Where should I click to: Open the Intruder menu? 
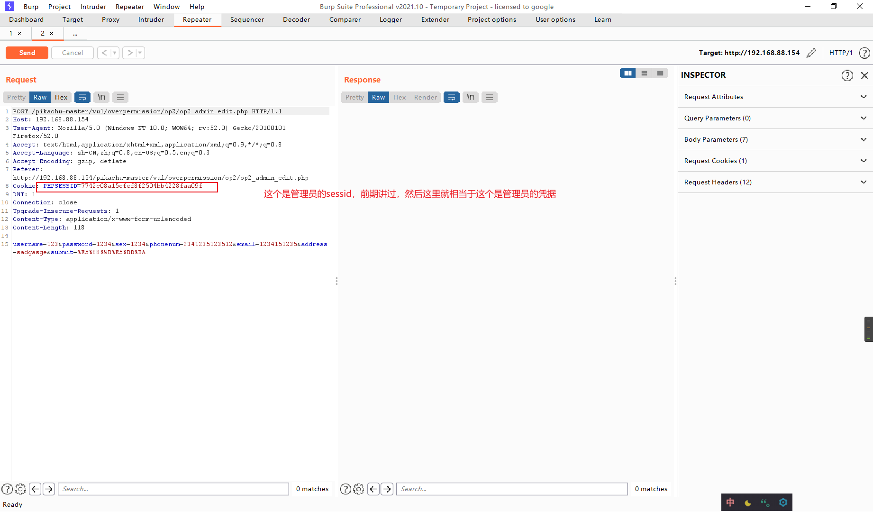[x=93, y=7]
